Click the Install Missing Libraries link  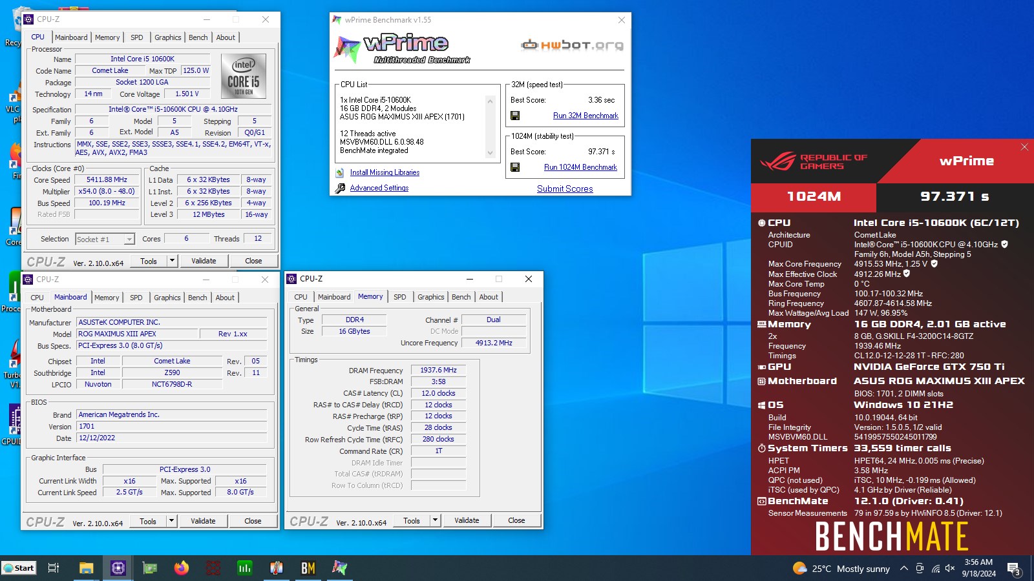pyautogui.click(x=385, y=172)
